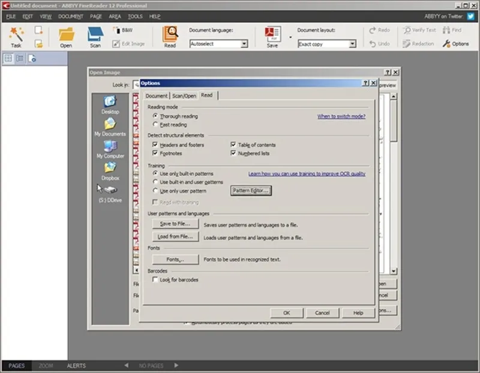Click the Task wand icon
This screenshot has width=480, height=373.
[x=16, y=34]
